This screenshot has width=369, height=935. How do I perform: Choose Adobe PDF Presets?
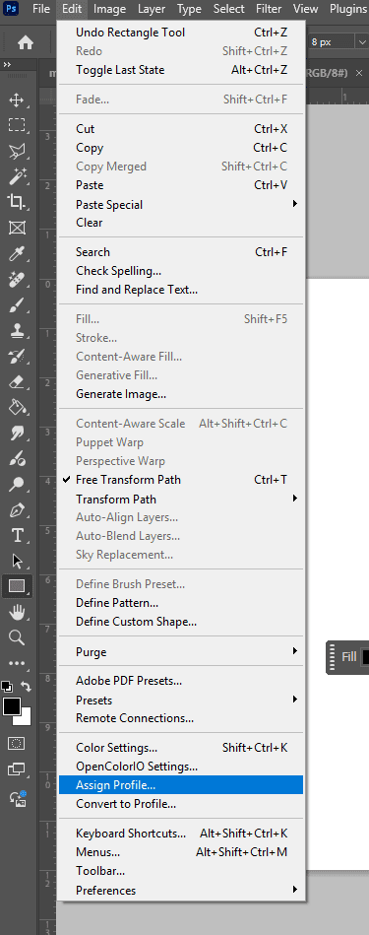click(181, 681)
